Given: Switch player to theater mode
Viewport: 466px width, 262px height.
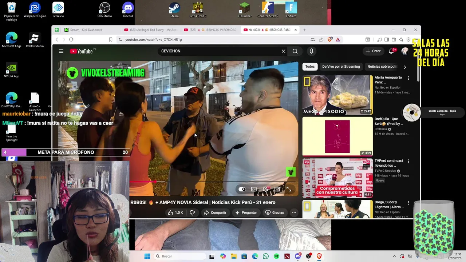Looking at the screenshot, I should click(277, 189).
